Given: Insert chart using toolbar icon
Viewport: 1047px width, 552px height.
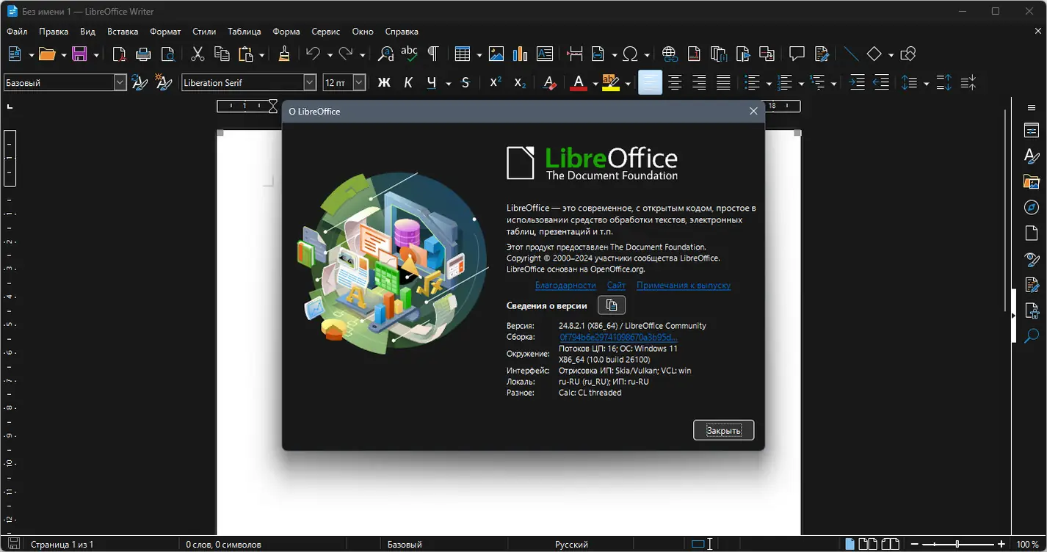Looking at the screenshot, I should click(521, 54).
